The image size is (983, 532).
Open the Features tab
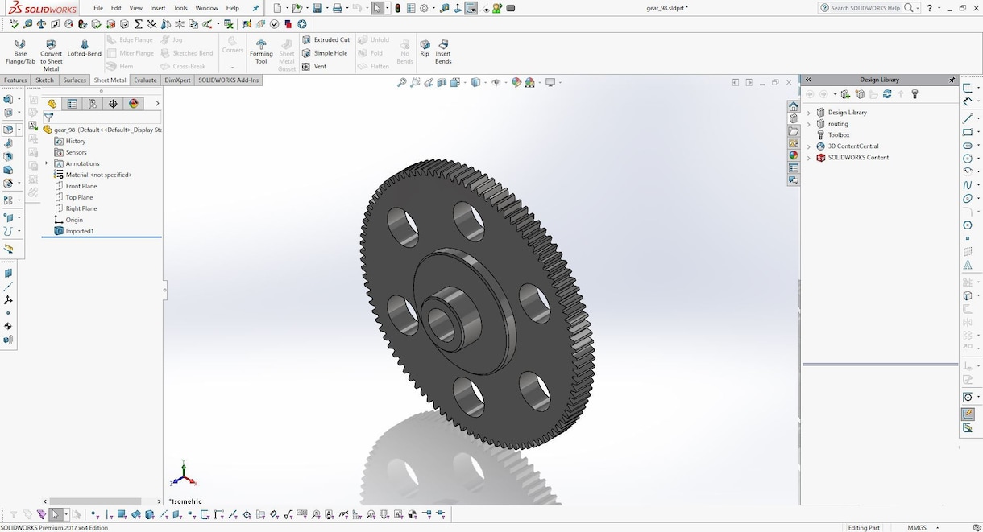click(x=15, y=80)
